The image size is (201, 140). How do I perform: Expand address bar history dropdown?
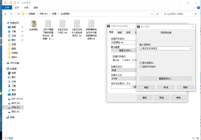coord(152,14)
